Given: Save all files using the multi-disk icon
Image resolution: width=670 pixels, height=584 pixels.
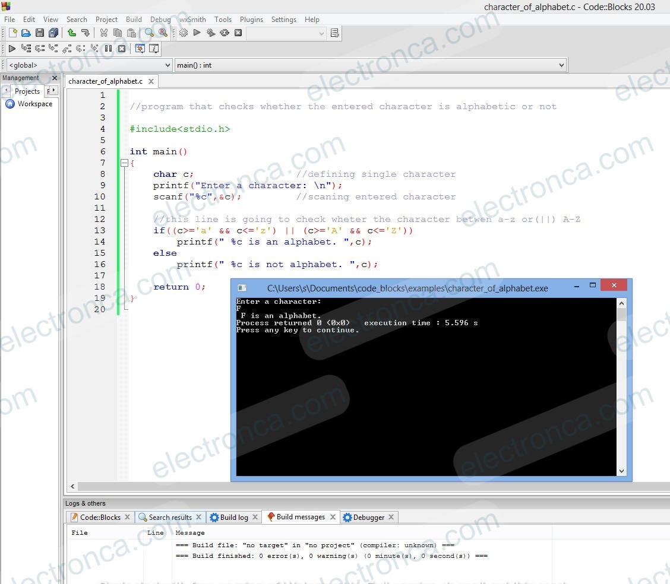Looking at the screenshot, I should pyautogui.click(x=53, y=33).
